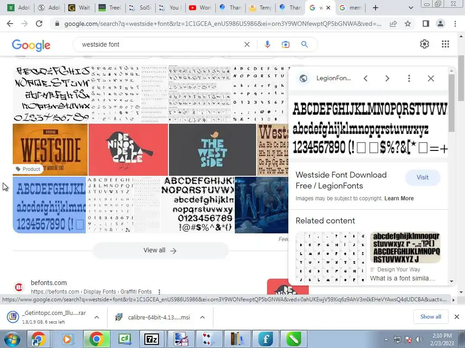Click volume icon in system tray
Screen dimensions: 465x348
(x=419, y=339)
